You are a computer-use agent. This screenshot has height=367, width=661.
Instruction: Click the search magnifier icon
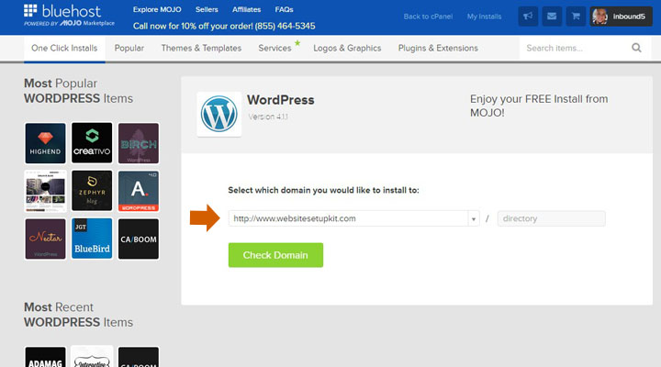pos(636,48)
